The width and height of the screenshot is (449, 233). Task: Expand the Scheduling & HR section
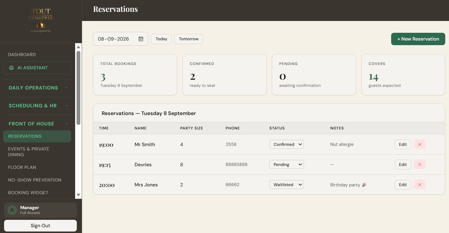pyautogui.click(x=38, y=106)
